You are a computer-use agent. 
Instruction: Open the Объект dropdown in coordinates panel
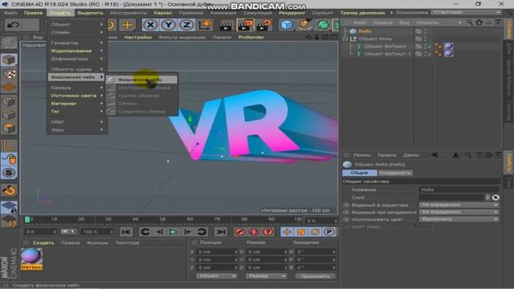click(x=216, y=276)
